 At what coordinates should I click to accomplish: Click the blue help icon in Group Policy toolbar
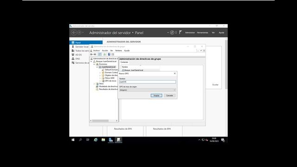point(109,54)
